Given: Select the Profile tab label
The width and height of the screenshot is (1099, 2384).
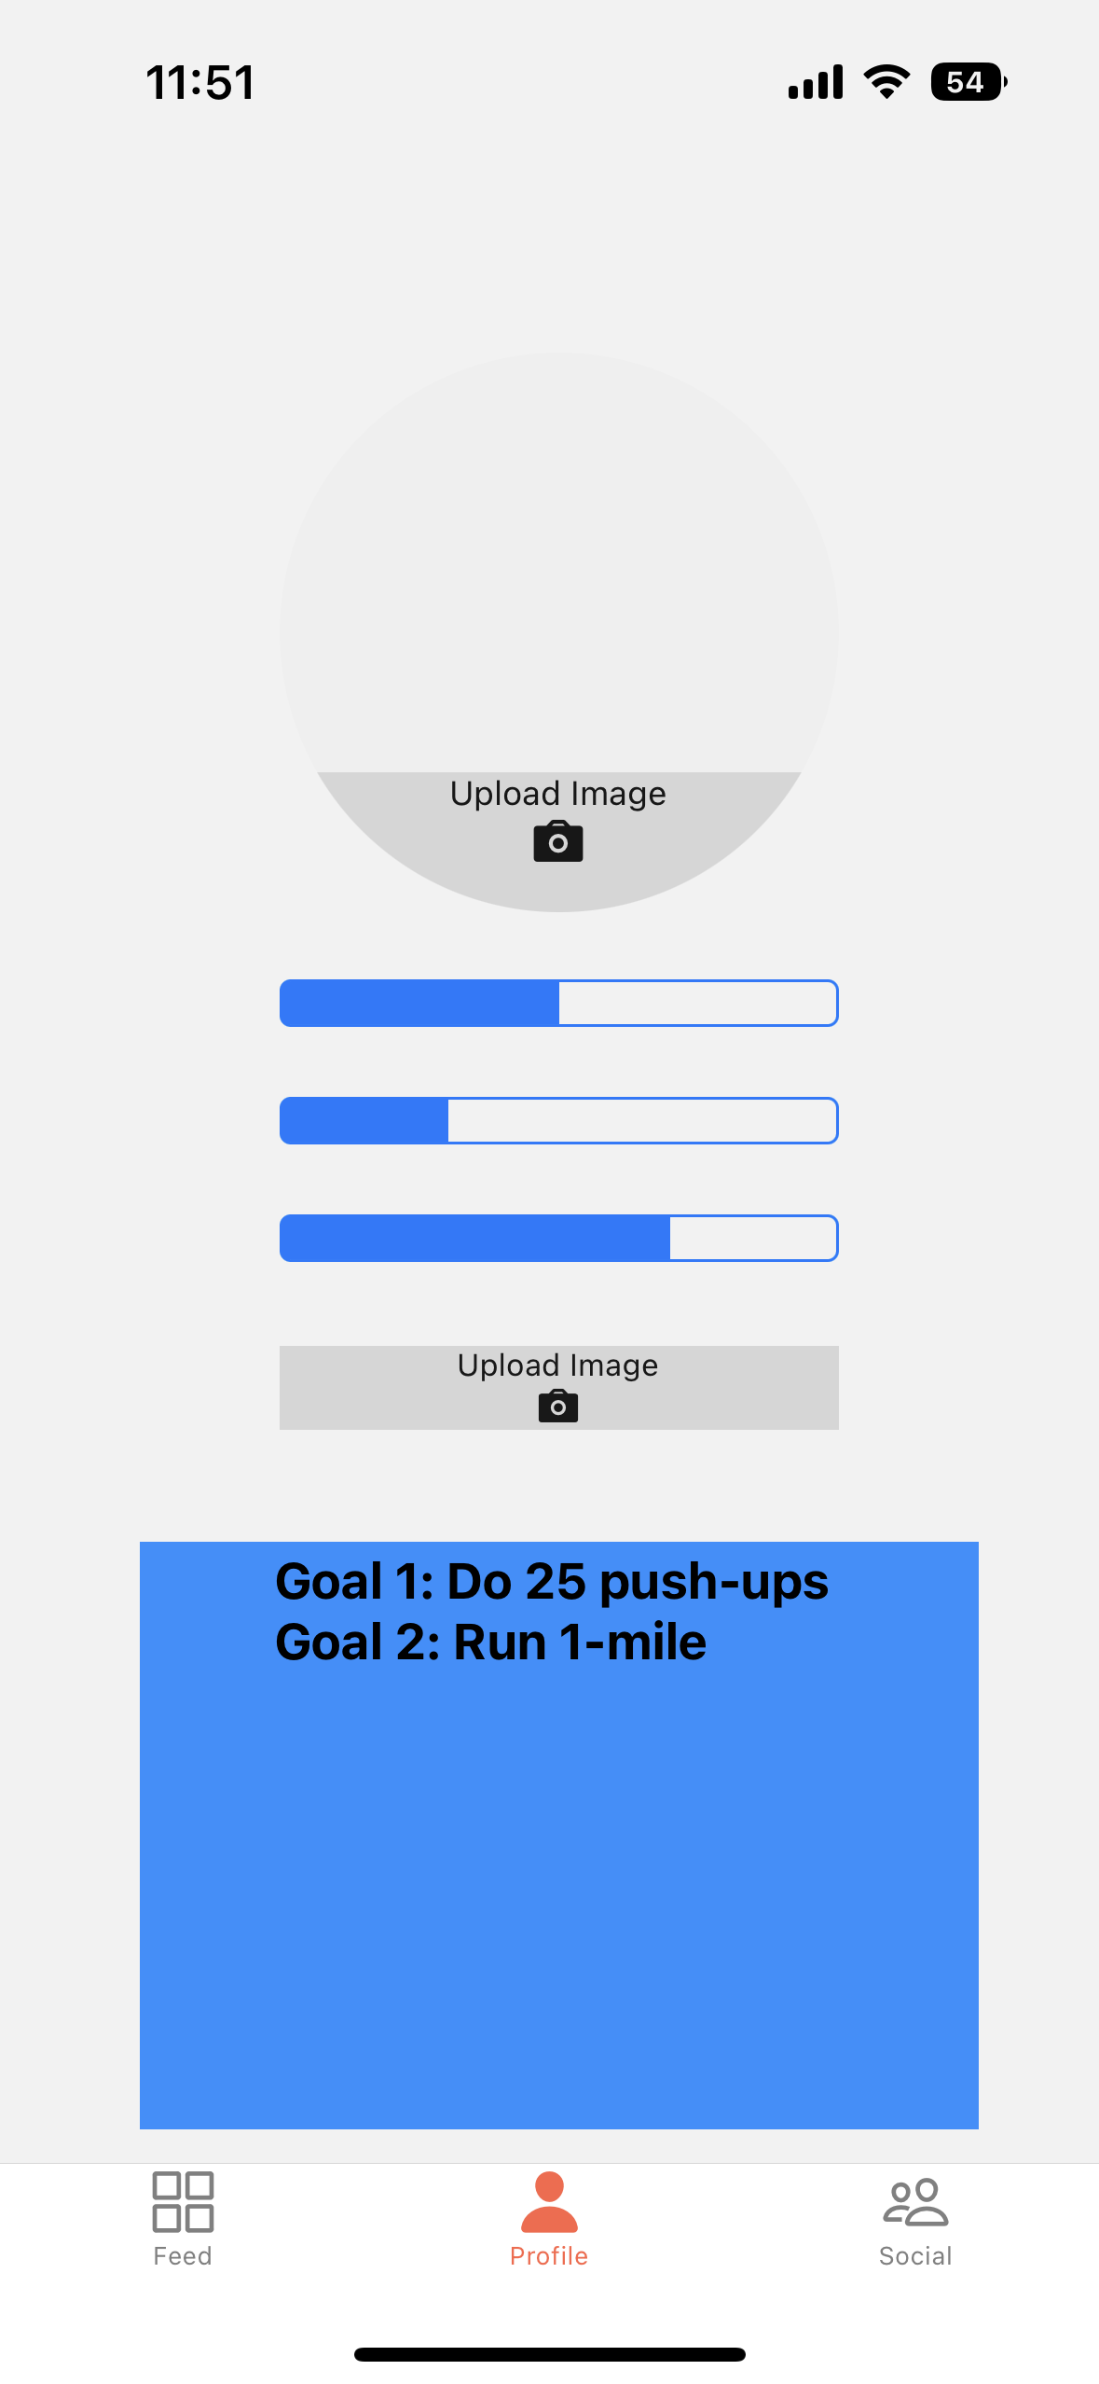Looking at the screenshot, I should pos(549,2256).
